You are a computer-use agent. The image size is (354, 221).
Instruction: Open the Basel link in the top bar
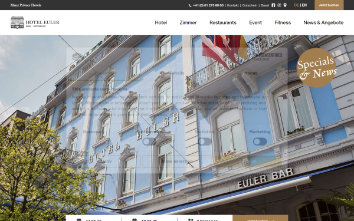pyautogui.click(x=265, y=5)
